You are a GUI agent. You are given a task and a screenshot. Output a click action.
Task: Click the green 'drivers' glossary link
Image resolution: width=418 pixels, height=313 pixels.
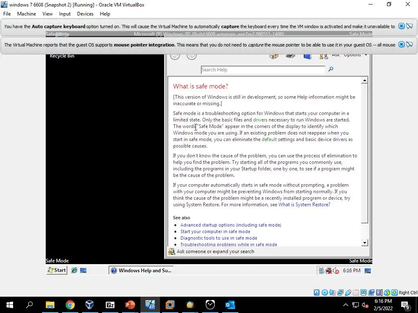tap(260, 120)
